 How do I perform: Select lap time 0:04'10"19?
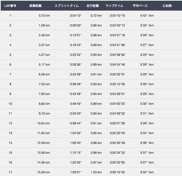(117, 16)
